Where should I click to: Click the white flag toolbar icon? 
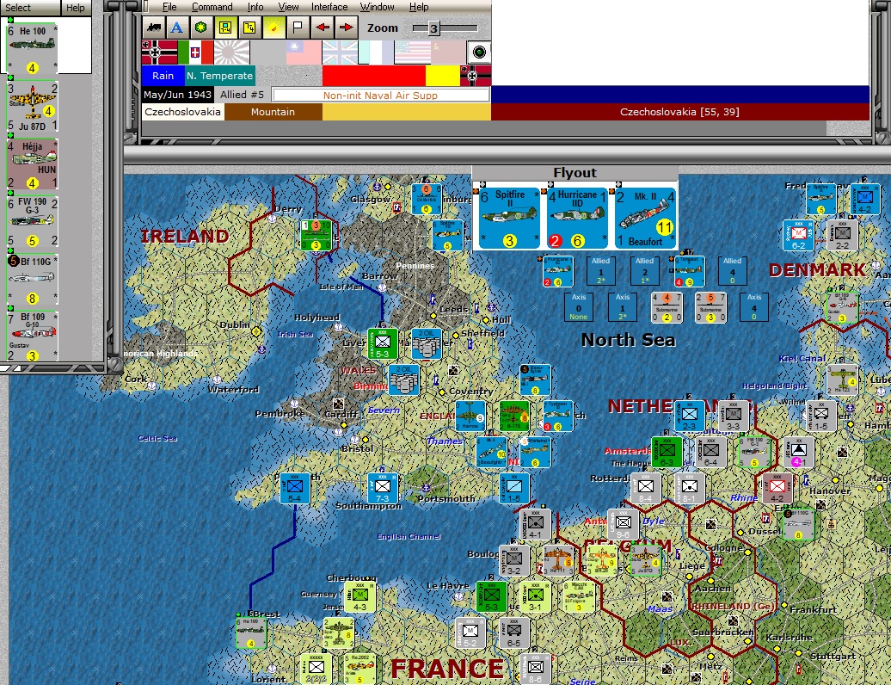pyautogui.click(x=297, y=27)
